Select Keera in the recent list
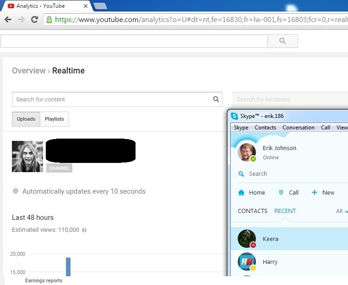Screen dimensions: 348x285 point(289,239)
